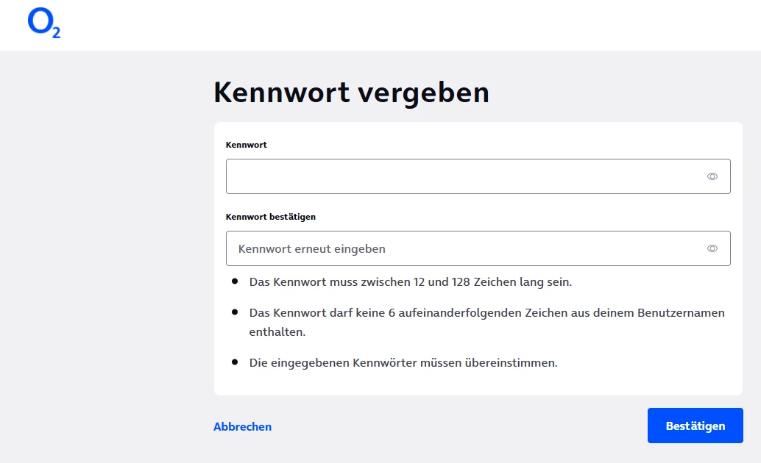761x463 pixels.
Task: Click the empty white header bar beside the logo
Action: (405, 25)
